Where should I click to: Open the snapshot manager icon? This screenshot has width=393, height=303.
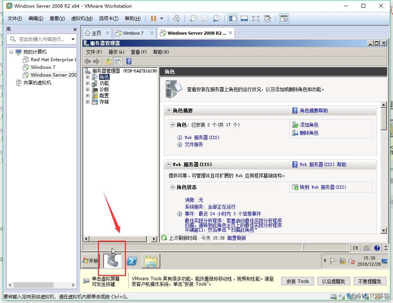[x=216, y=18]
